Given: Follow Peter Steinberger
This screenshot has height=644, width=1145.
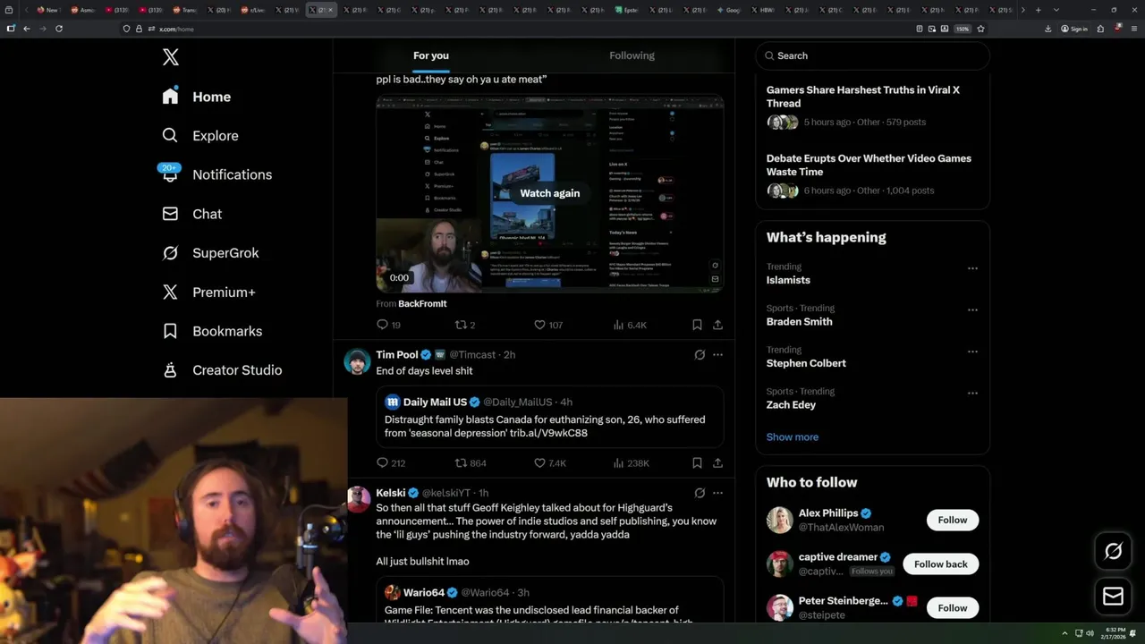Looking at the screenshot, I should coord(953,608).
